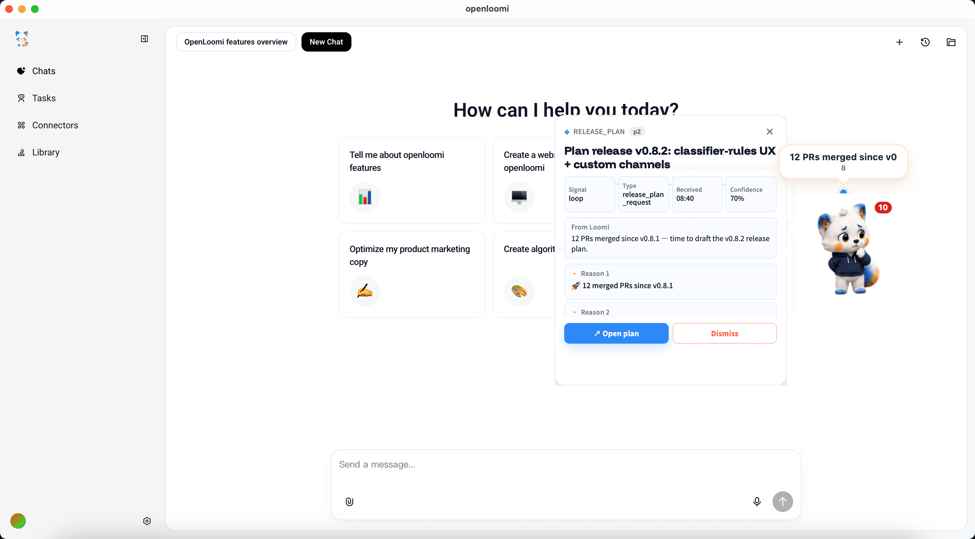Image resolution: width=975 pixels, height=539 pixels.
Task: Click the Signal loop cell
Action: click(589, 194)
